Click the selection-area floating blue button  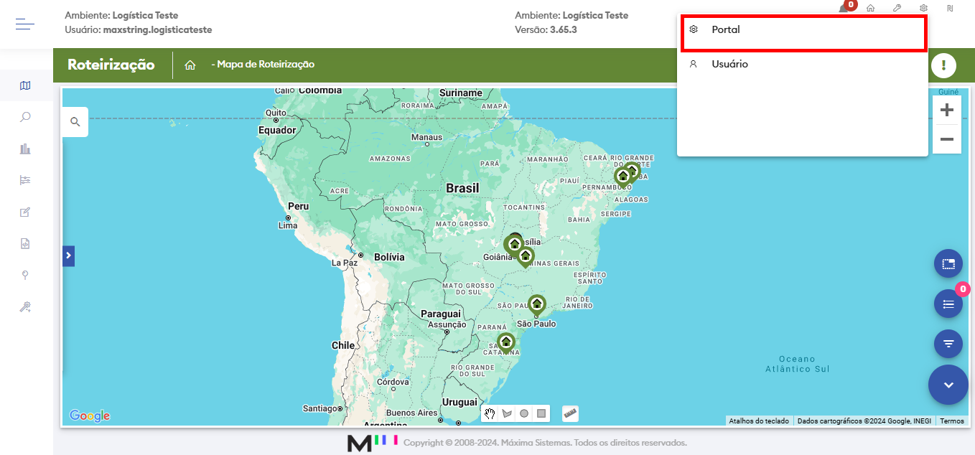click(948, 264)
